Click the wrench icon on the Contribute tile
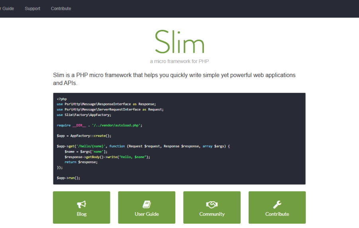Image resolution: width=359 pixels, height=228 pixels. tap(277, 204)
